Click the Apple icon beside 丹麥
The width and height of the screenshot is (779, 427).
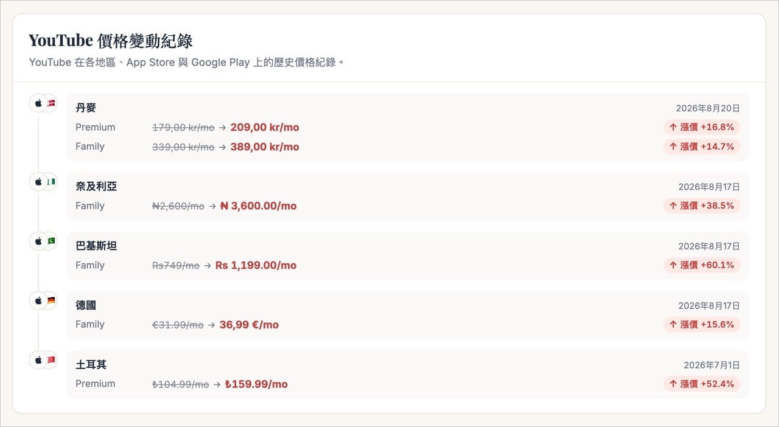38,103
